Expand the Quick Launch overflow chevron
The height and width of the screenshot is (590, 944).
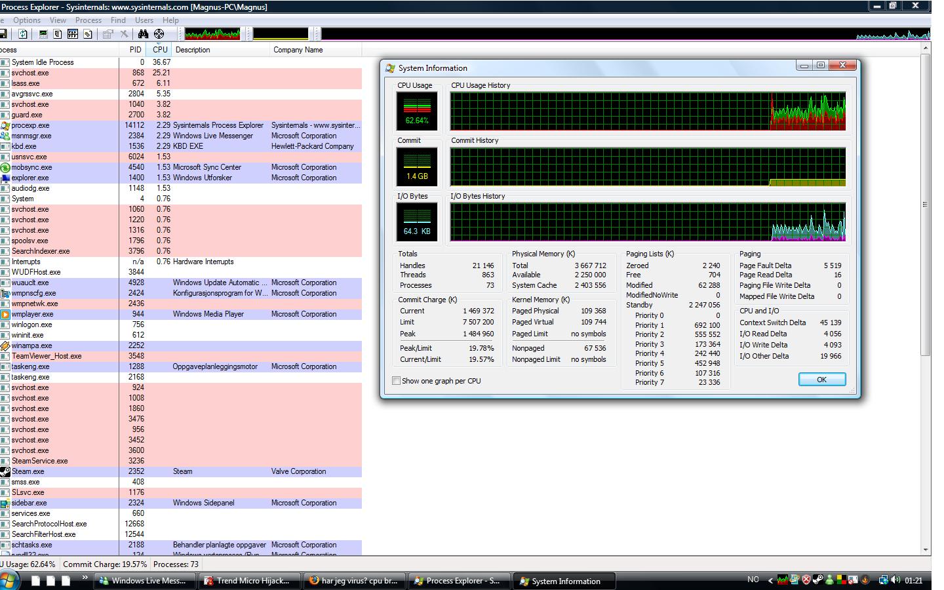point(85,578)
